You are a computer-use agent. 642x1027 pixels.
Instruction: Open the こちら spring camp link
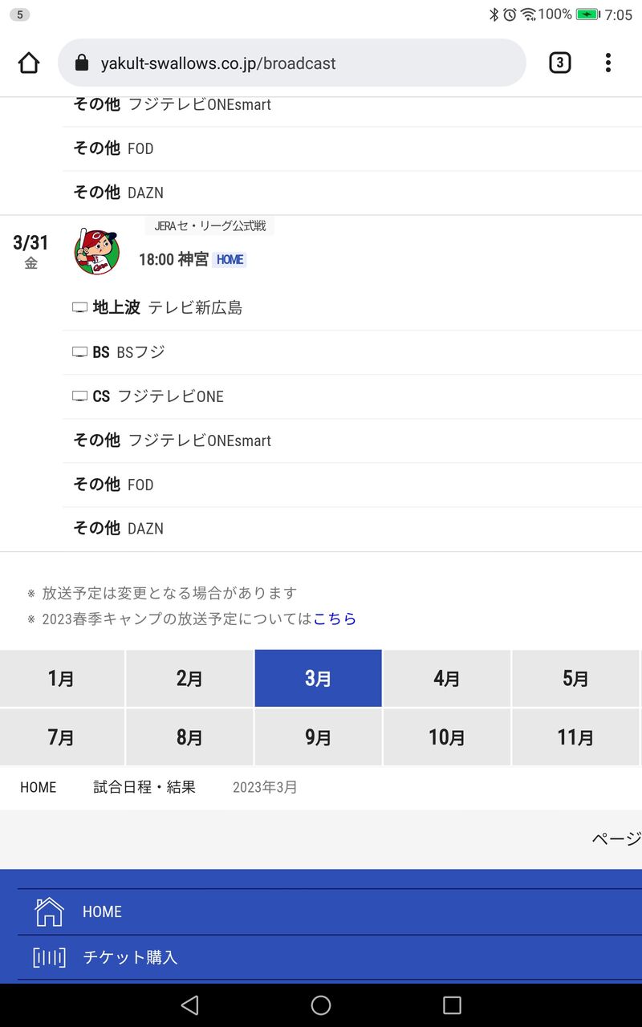[335, 619]
